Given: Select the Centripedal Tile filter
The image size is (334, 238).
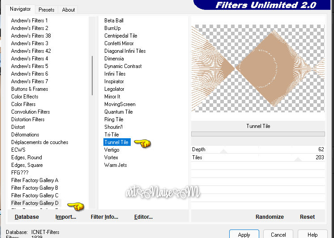Looking at the screenshot, I should pos(121,36).
